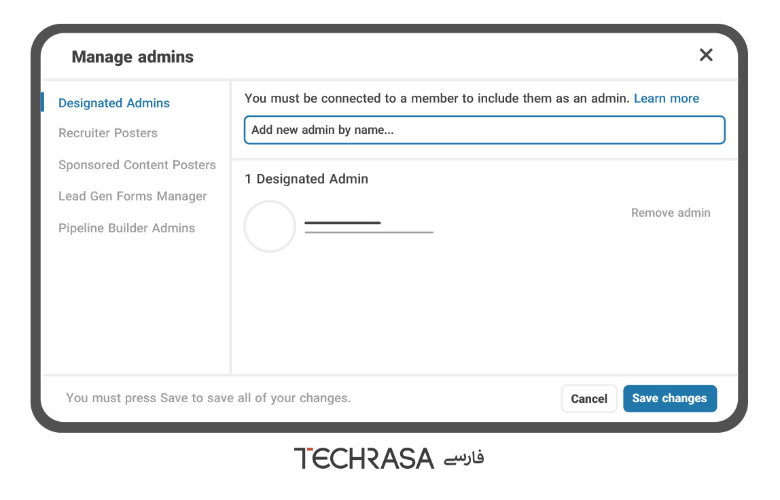Screen dimensions: 780x500
Task: Show Pipeline Builder Admins list
Action: coord(126,228)
